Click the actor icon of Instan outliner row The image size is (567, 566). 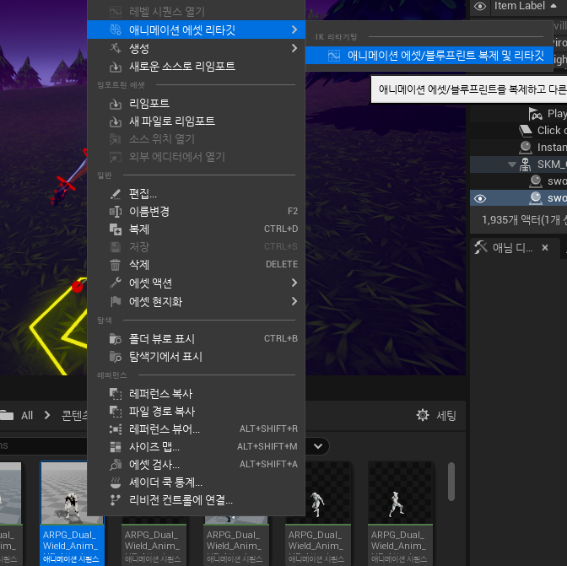point(525,147)
